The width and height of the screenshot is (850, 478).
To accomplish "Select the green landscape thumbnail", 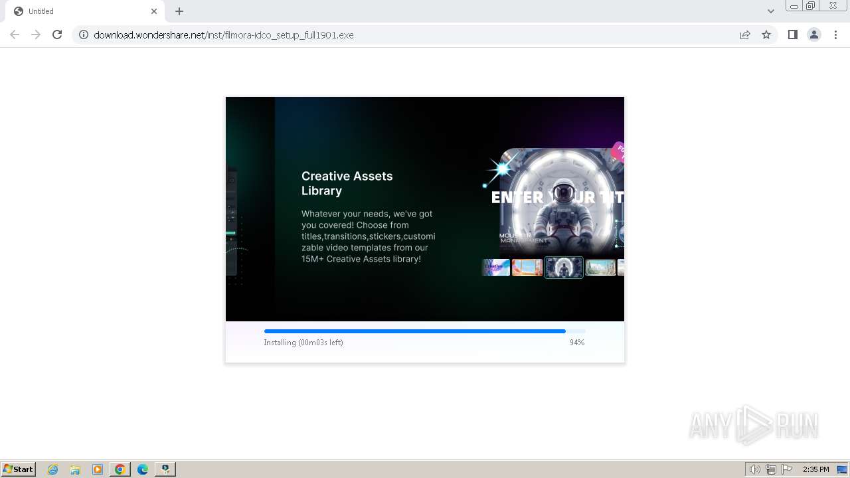I will 600,268.
